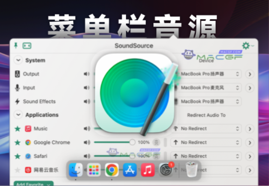
Task: Unfavorite the Google Chrome star
Action: 18,142
